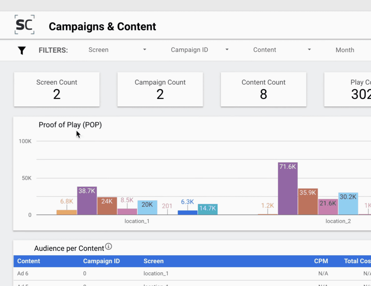371x286 pixels.
Task: Expand the Content filter dropdown
Action: click(282, 50)
